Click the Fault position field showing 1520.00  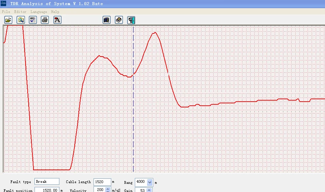coord(47,190)
